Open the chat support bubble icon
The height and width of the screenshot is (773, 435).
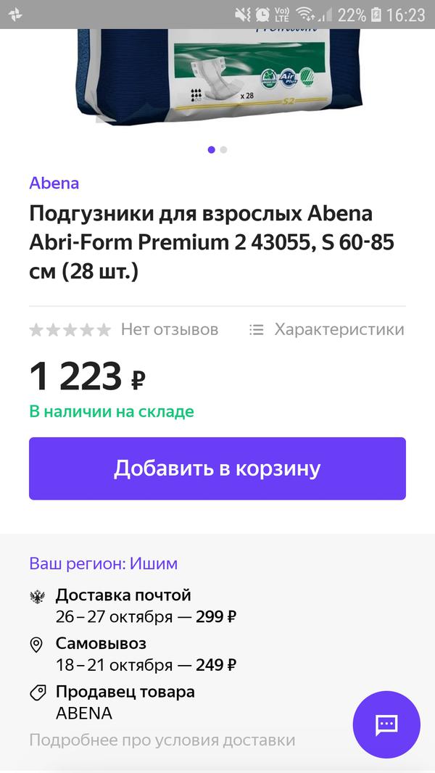point(386,724)
